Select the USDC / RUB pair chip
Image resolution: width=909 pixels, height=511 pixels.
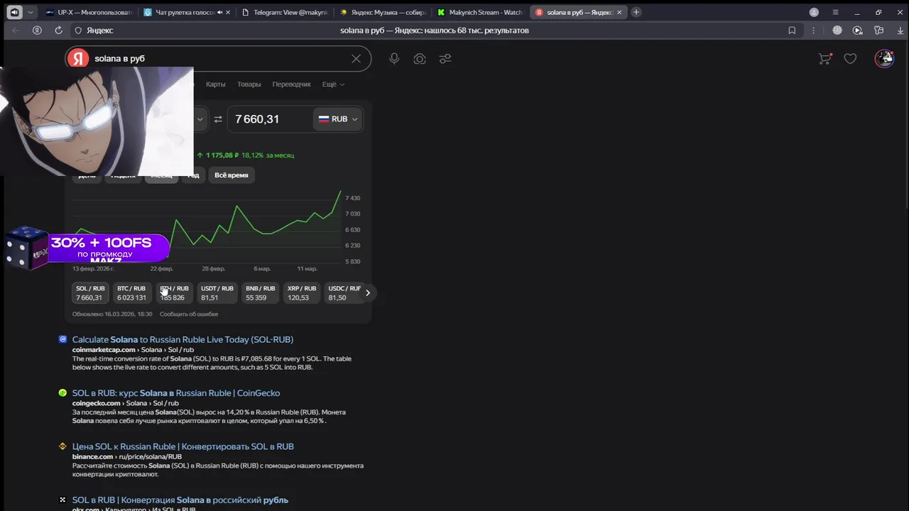click(344, 292)
